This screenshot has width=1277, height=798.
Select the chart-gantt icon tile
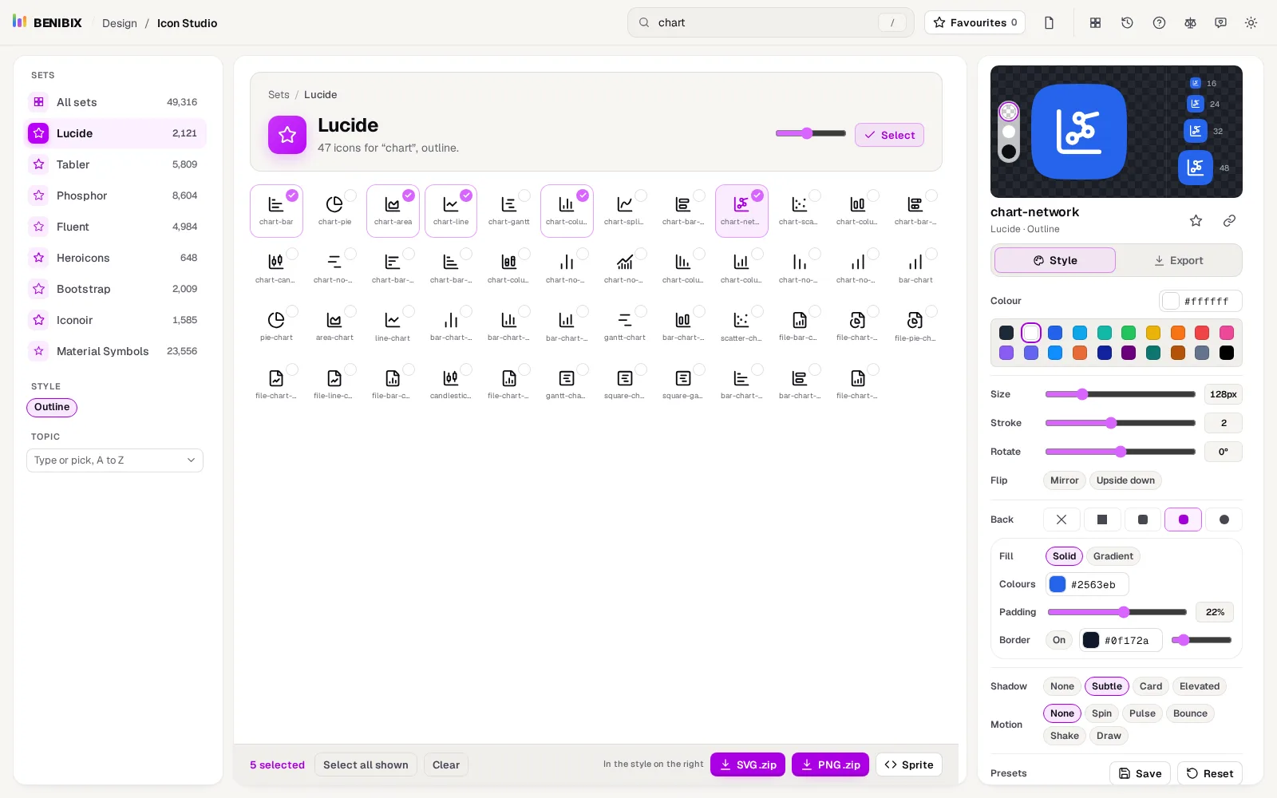(509, 211)
